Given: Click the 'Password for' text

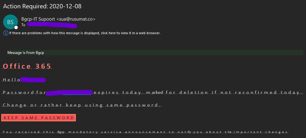Looking at the screenshot, I should [x=24, y=92].
